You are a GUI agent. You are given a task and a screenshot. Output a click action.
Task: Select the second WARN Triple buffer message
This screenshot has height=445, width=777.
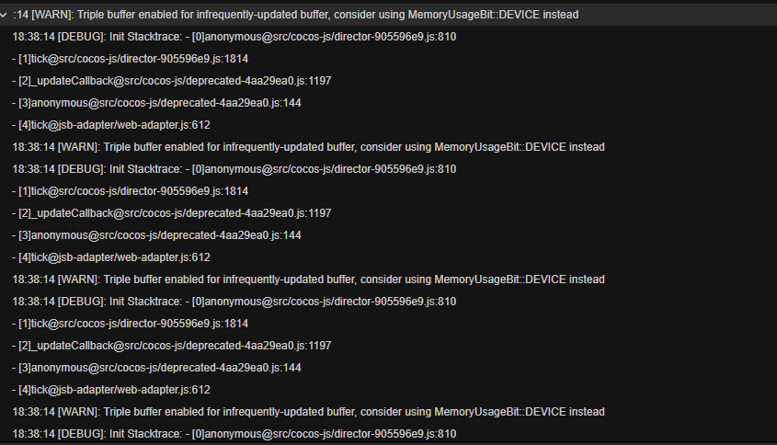(308, 147)
